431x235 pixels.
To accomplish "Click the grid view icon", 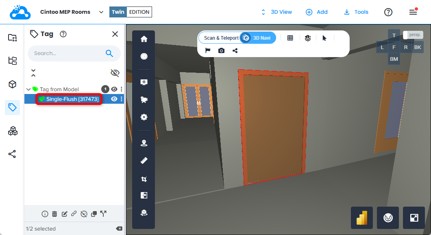I will tap(290, 38).
